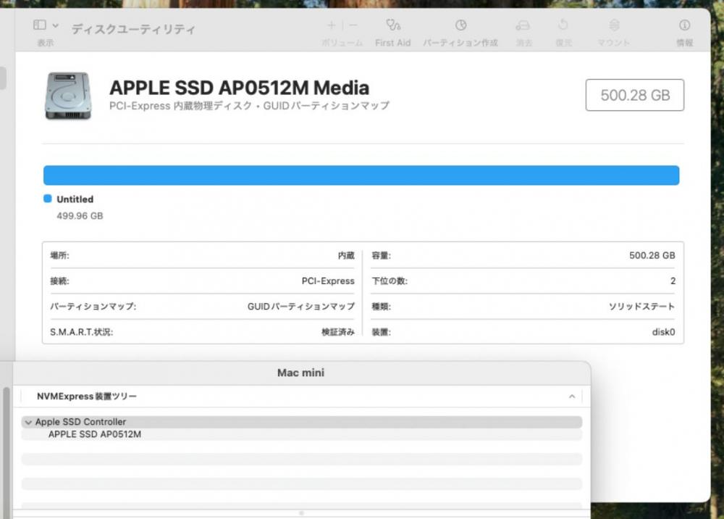Click the Mac mini window left scrollbar
This screenshot has width=724, height=519.
pyautogui.click(x=7, y=453)
